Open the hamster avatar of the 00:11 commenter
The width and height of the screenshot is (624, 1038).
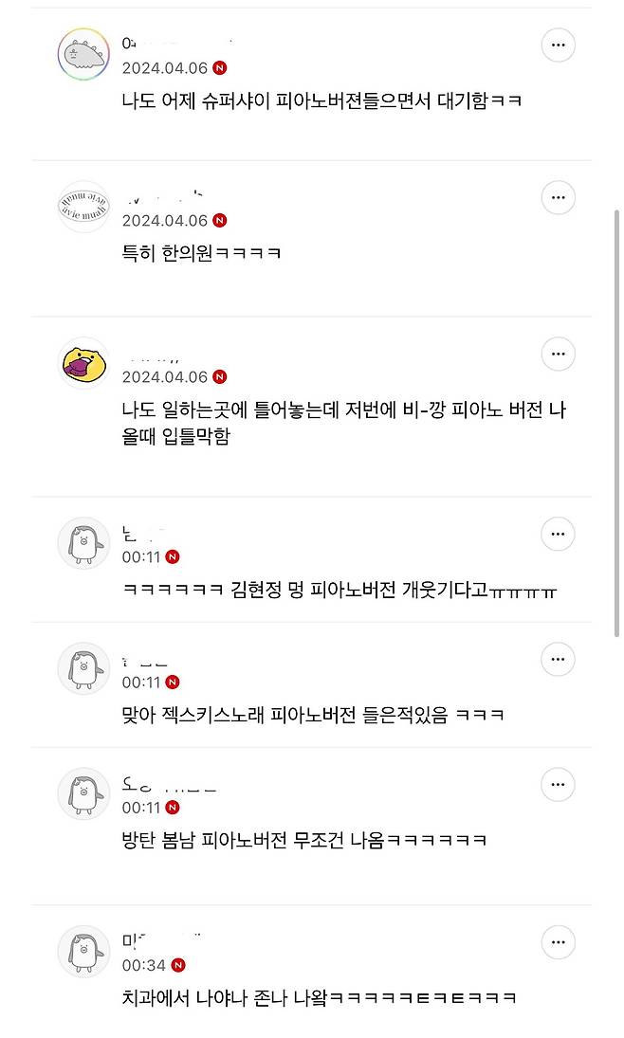click(83, 542)
